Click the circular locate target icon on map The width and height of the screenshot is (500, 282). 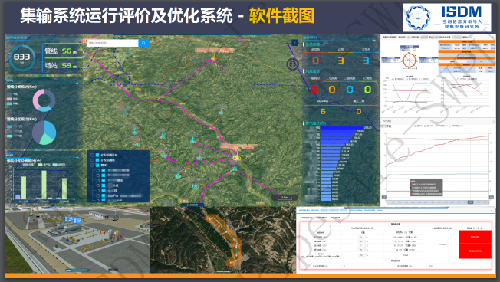coord(292,64)
